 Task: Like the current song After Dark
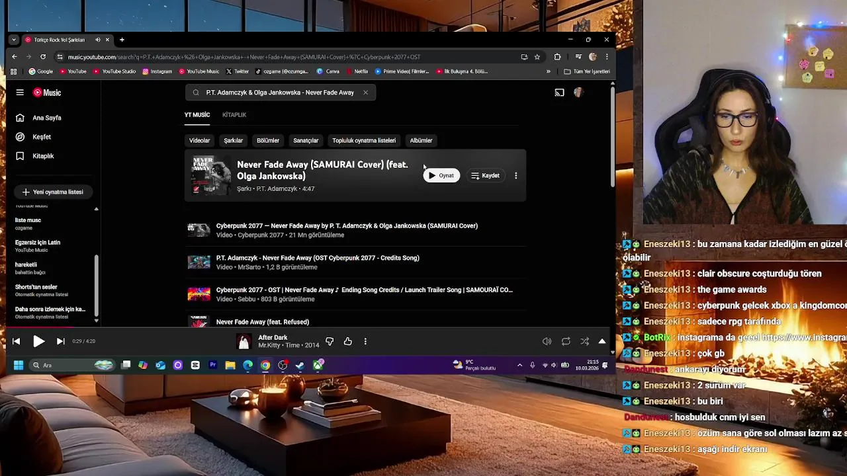[x=347, y=341]
